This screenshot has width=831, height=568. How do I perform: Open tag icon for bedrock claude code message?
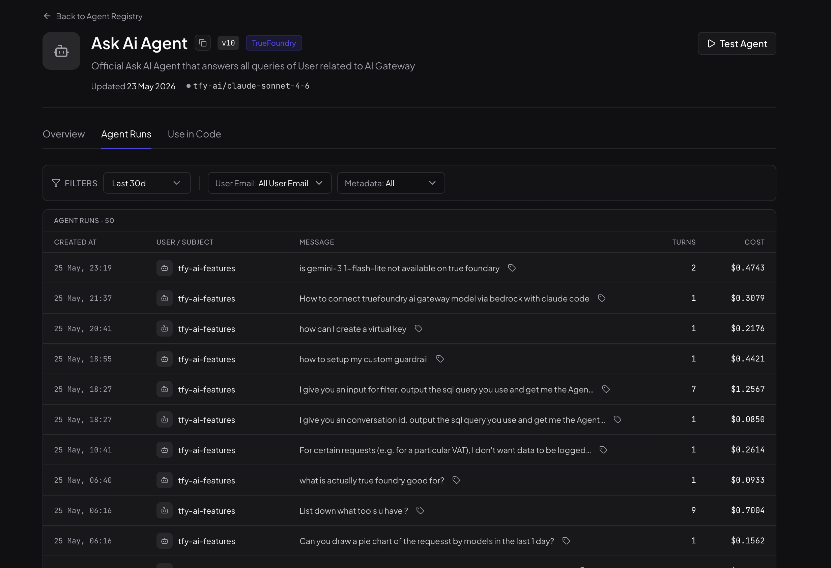601,298
